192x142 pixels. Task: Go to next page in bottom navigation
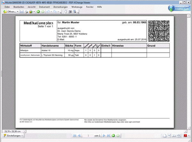104,136
